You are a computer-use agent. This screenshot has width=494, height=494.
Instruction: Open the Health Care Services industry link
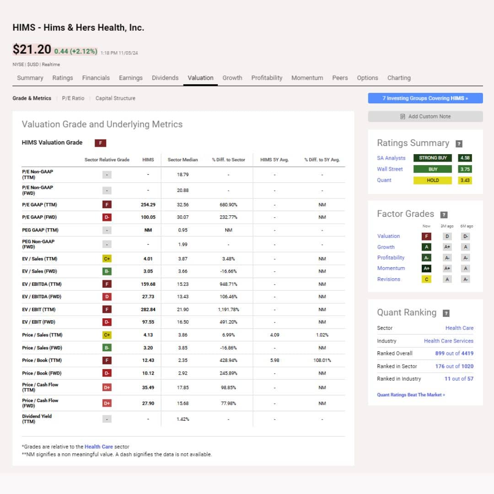click(449, 341)
